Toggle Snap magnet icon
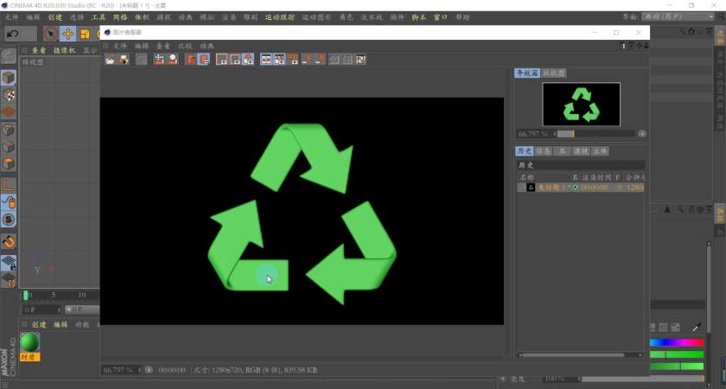This screenshot has width=726, height=389. (x=9, y=241)
